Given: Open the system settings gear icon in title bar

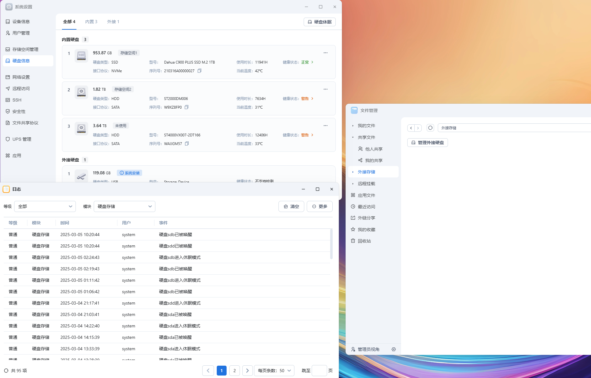Looking at the screenshot, I should pyautogui.click(x=9, y=7).
